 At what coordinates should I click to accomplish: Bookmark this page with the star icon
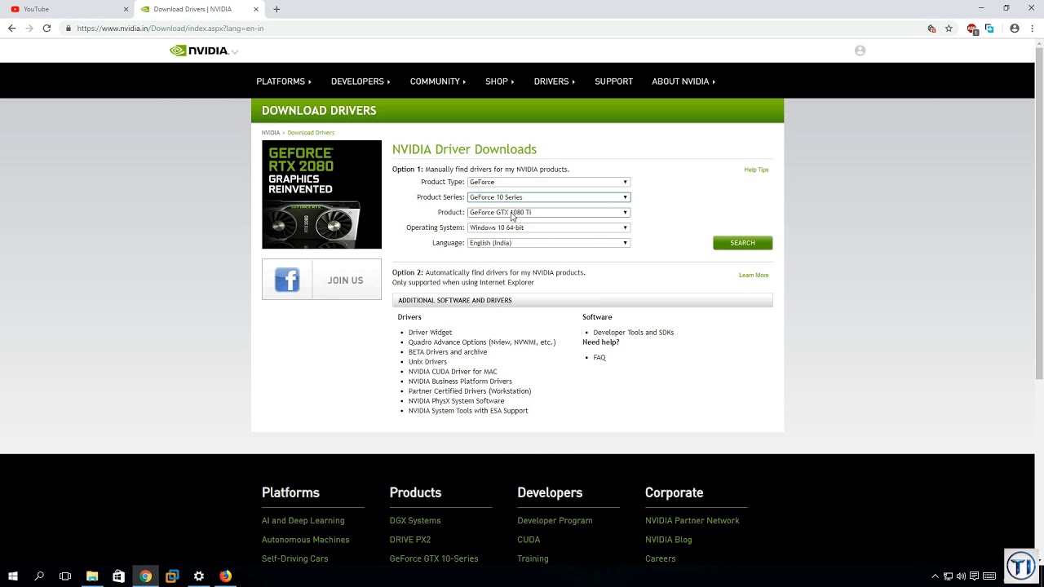(x=949, y=29)
